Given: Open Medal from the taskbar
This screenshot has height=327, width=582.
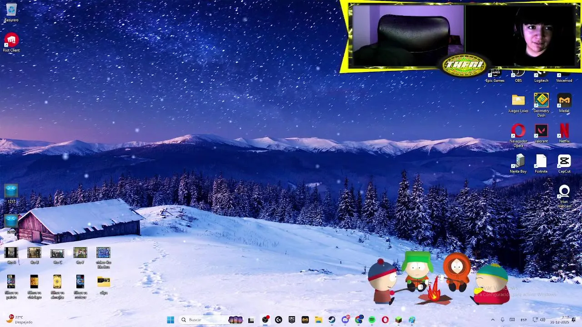Looking at the screenshot, I should (x=305, y=320).
